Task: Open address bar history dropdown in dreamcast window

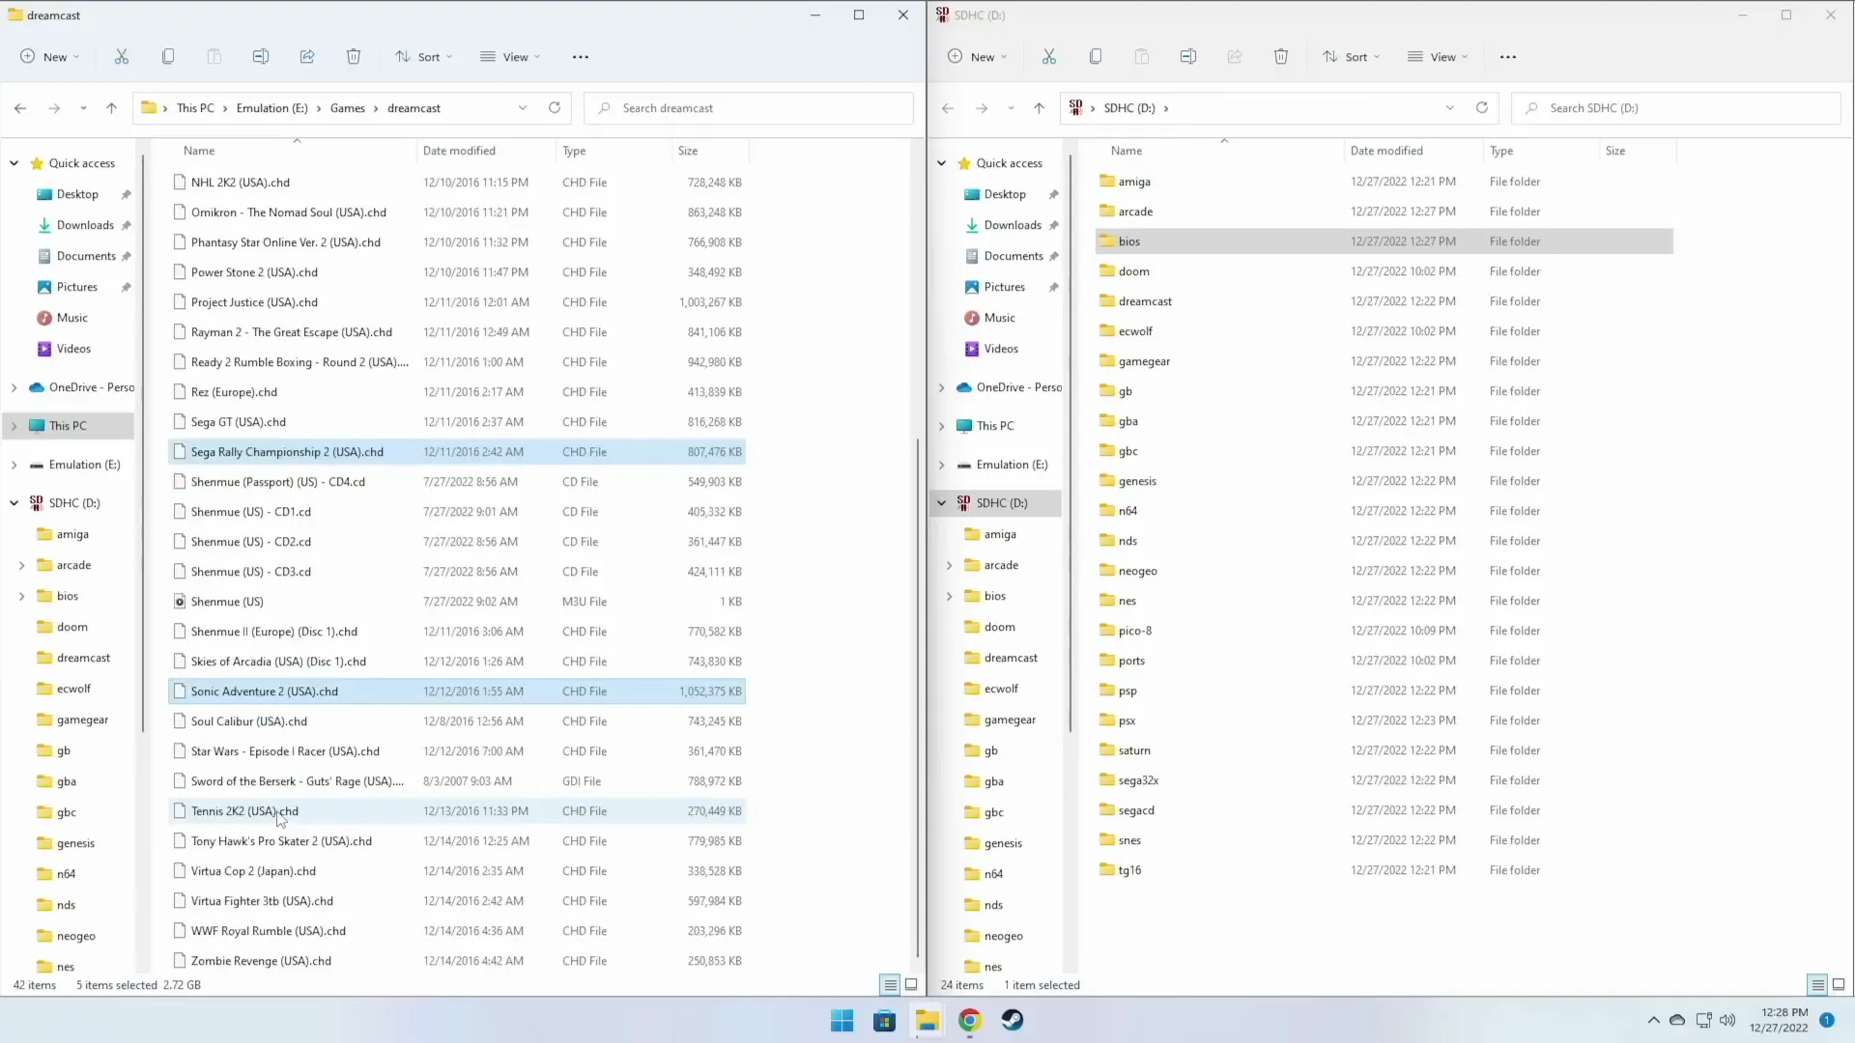Action: click(x=523, y=107)
